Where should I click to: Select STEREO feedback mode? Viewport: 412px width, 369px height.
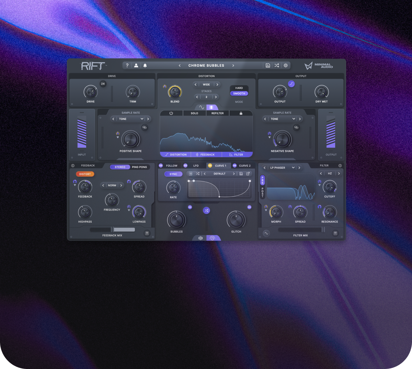tap(120, 167)
